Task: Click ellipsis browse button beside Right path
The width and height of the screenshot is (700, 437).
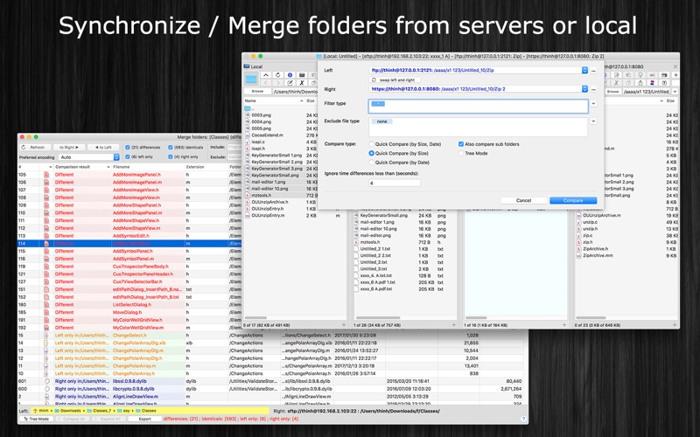Action: pos(593,89)
